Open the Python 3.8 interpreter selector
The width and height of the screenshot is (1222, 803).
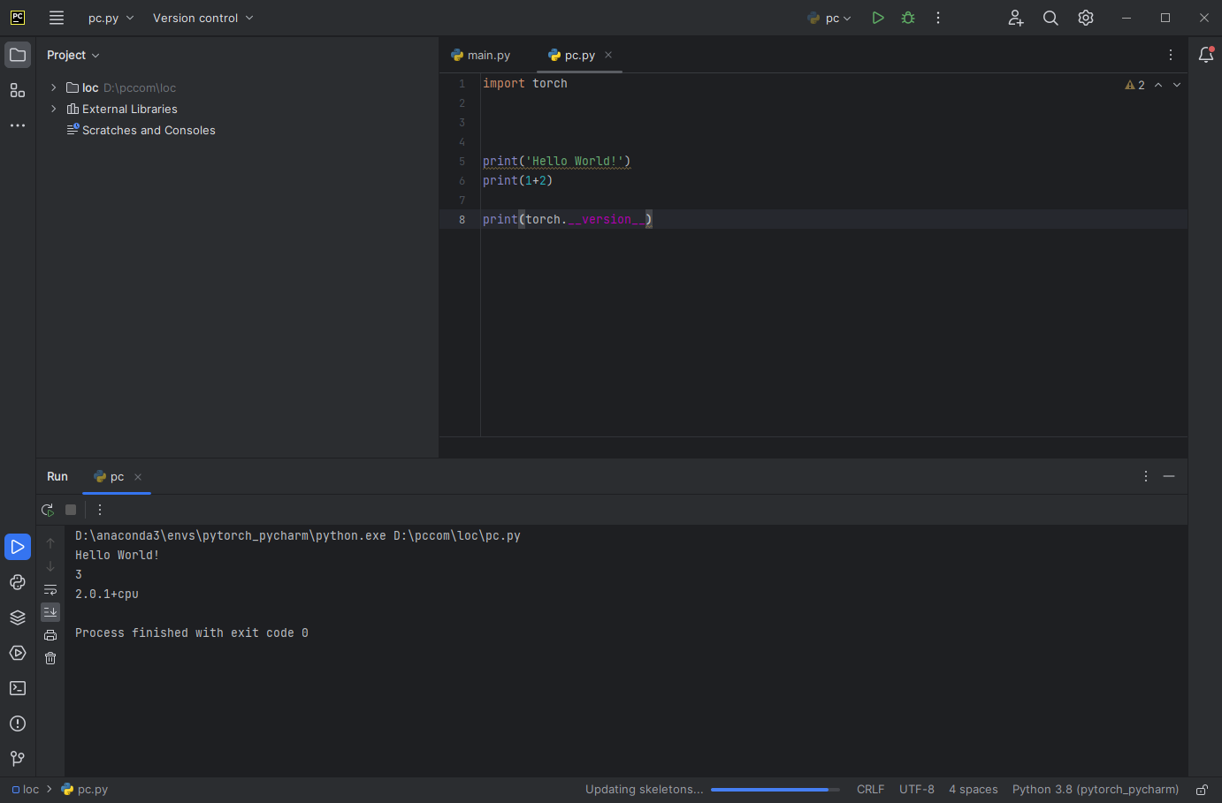pos(1096,790)
